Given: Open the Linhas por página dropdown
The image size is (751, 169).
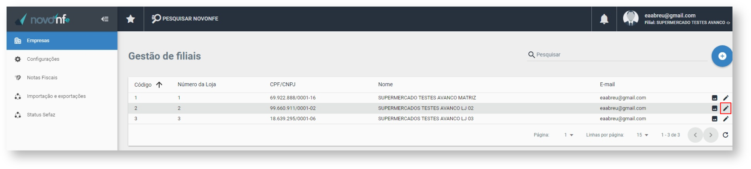Looking at the screenshot, I should click(642, 135).
